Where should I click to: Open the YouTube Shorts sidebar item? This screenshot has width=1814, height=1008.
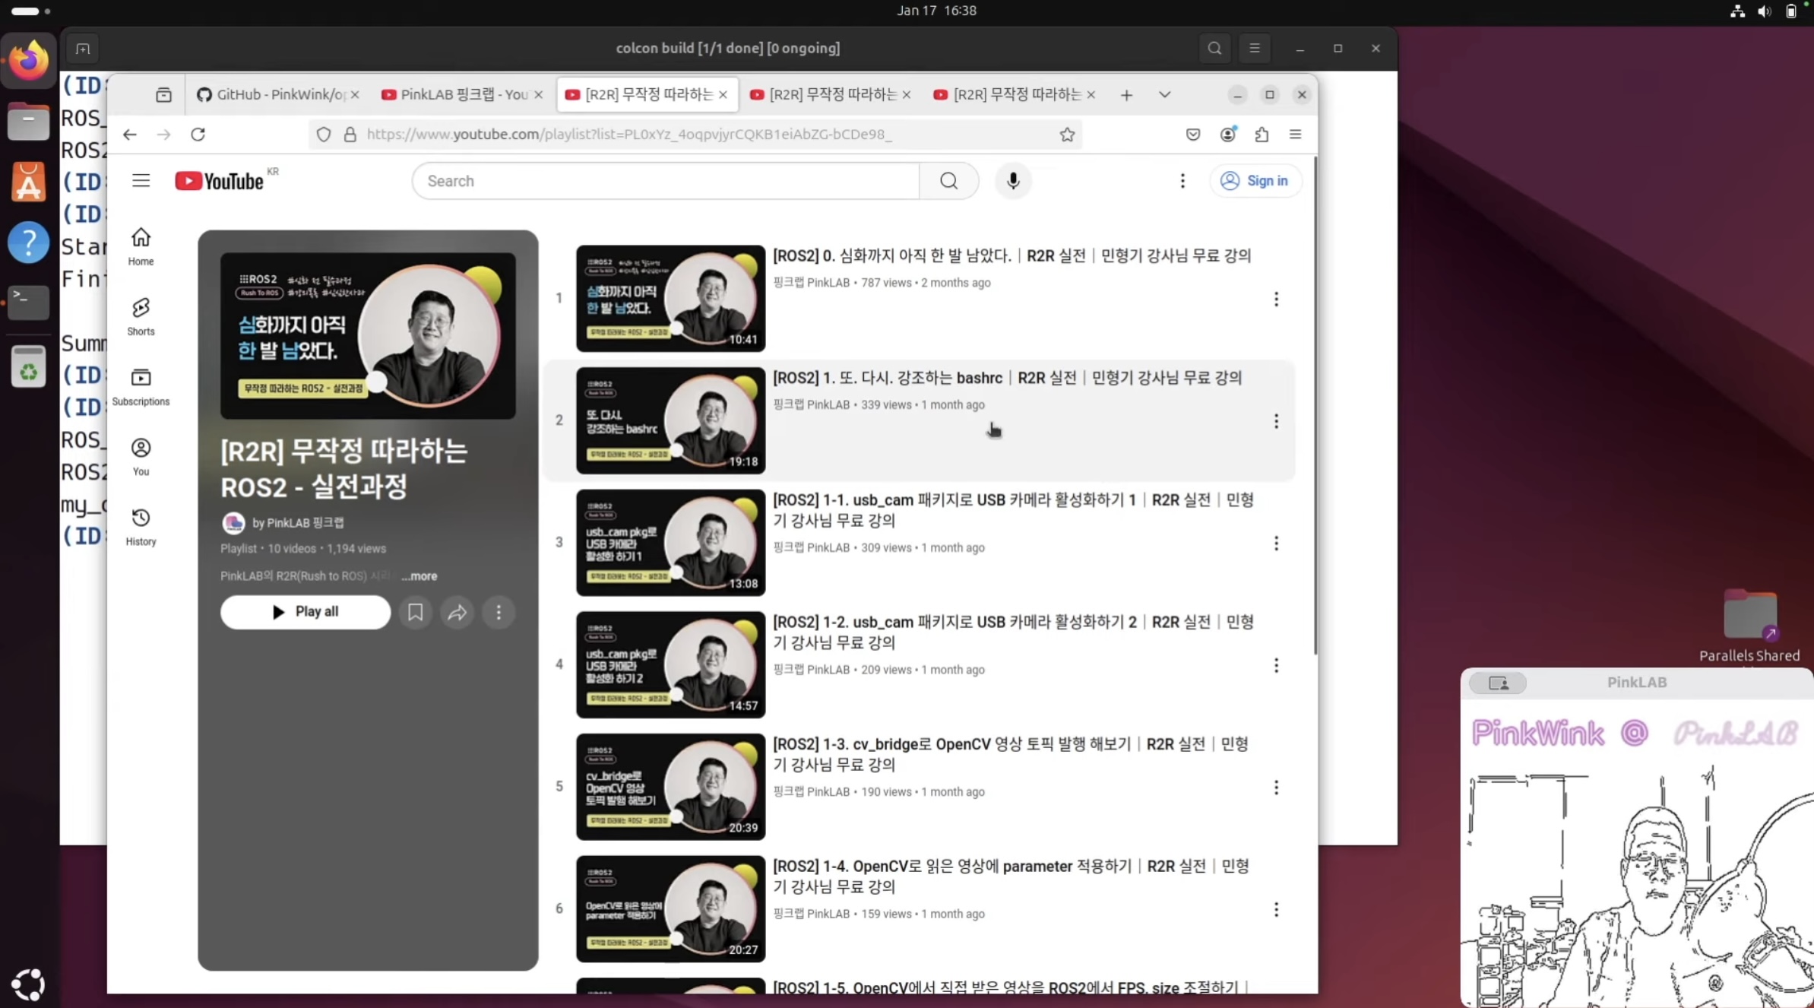[141, 315]
